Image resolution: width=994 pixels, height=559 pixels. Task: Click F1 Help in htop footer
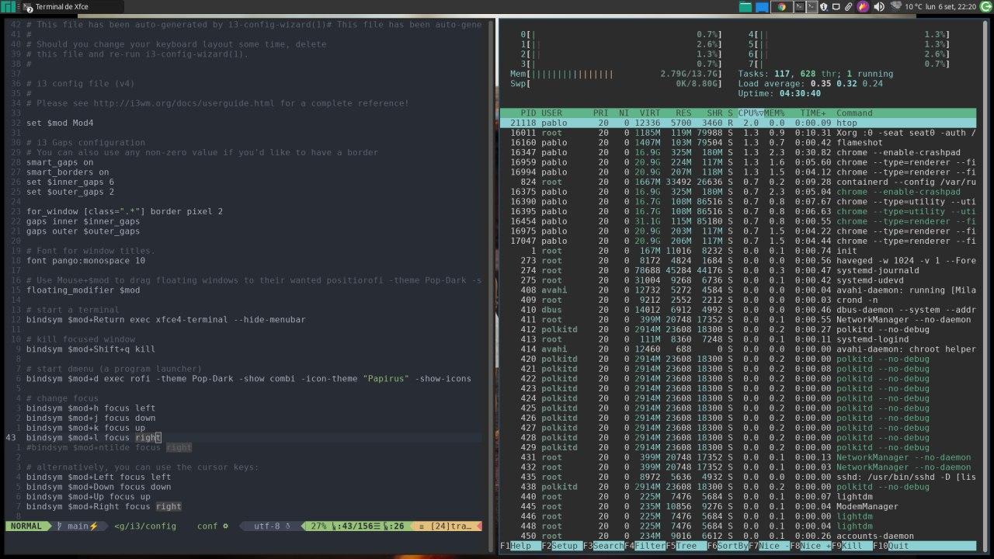click(x=516, y=546)
